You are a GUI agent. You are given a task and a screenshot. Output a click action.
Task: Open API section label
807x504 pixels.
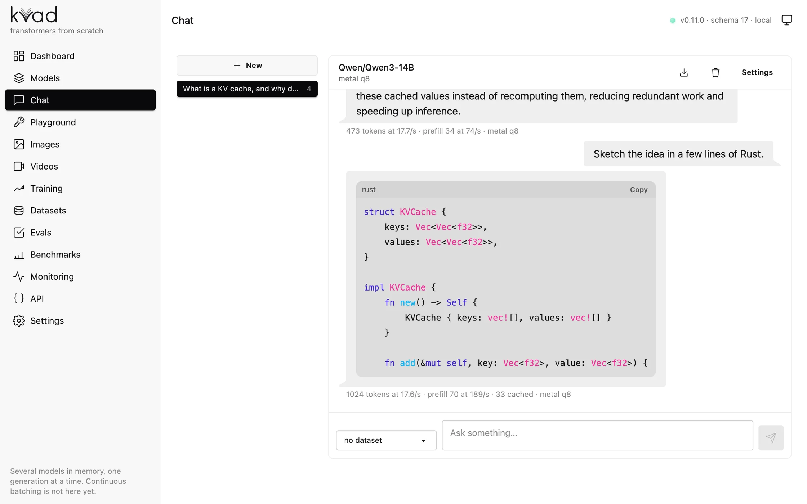37,298
